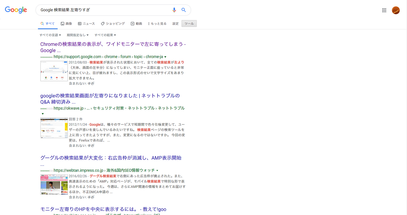Click the support.google.com result thumbnail
This screenshot has height=215, width=407.
click(54, 71)
